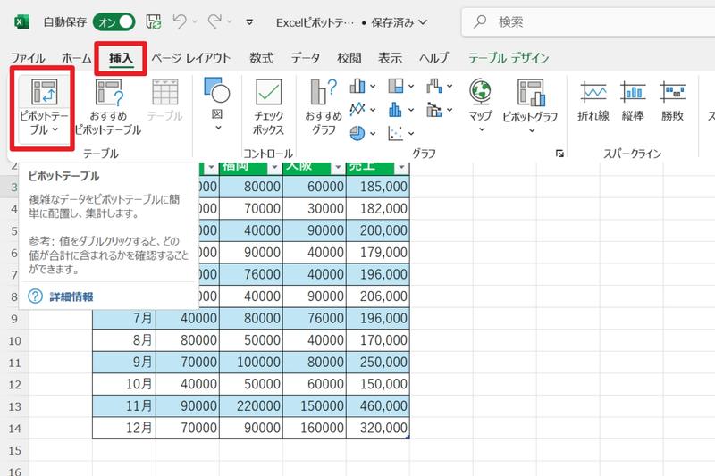715x476 pixels.
Task: Insert a Checkbox (チェックボックス) control
Action: pos(269,107)
